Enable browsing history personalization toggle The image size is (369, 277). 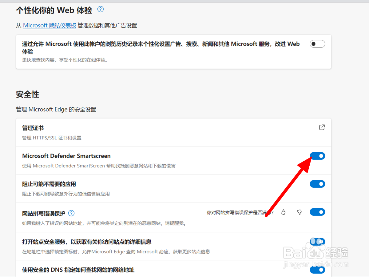pos(317,44)
